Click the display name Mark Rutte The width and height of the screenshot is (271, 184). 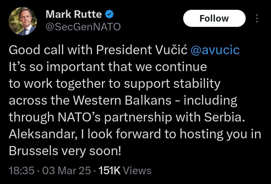pos(74,15)
